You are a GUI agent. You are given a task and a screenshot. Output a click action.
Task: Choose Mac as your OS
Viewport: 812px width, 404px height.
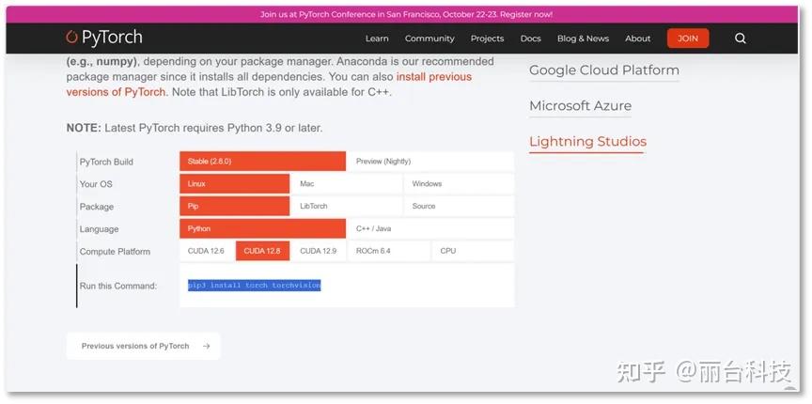tap(346, 184)
